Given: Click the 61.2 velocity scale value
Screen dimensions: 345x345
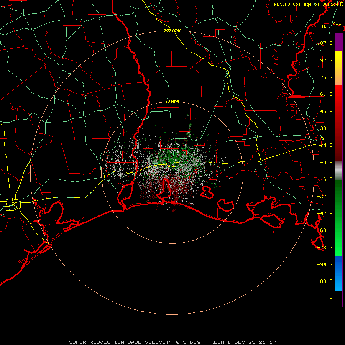Looking at the screenshot, I should pyautogui.click(x=326, y=94).
